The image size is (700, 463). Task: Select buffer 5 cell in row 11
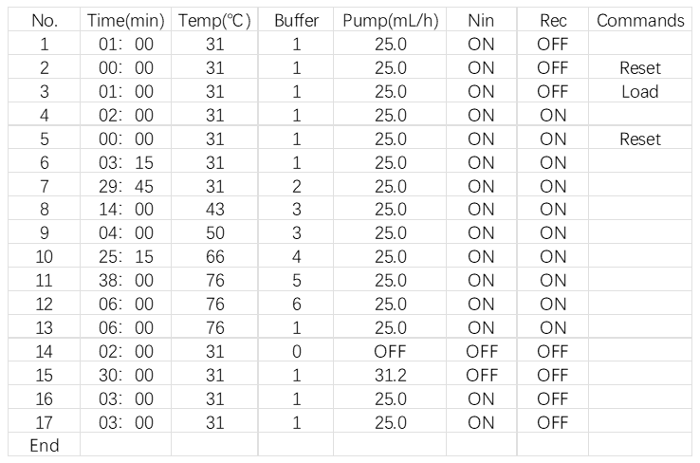(297, 281)
